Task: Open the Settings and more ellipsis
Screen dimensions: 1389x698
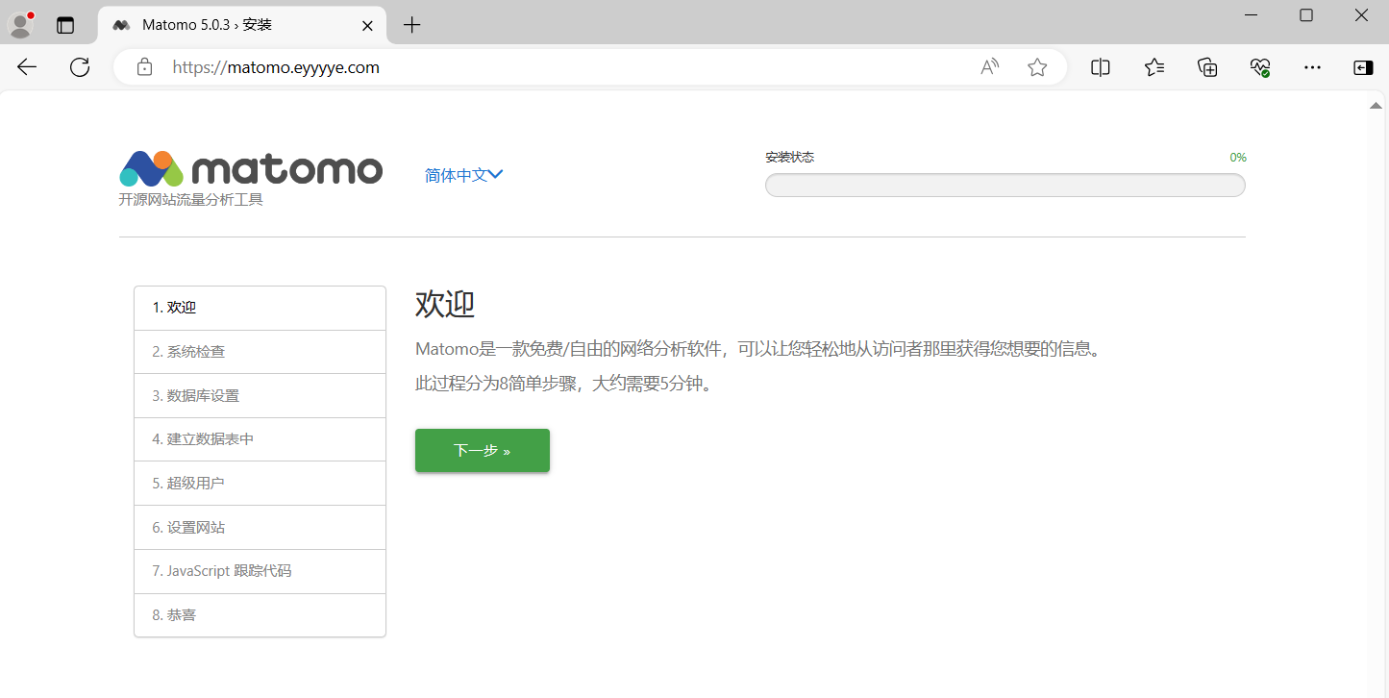Action: click(x=1312, y=67)
